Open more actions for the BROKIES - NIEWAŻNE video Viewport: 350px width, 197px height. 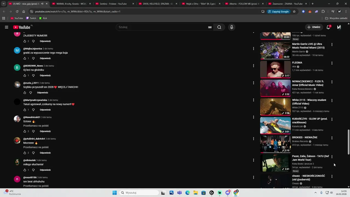click(x=332, y=138)
